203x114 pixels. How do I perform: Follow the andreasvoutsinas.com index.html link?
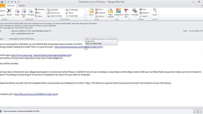coord(78,47)
